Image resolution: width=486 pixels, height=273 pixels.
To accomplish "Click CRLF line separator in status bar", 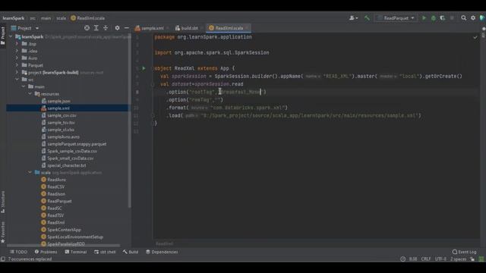I will (x=426, y=259).
